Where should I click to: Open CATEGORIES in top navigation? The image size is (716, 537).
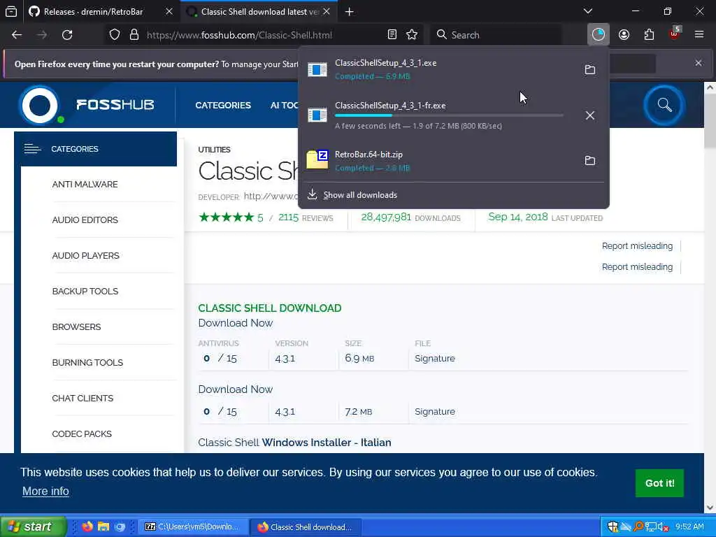[223, 106]
